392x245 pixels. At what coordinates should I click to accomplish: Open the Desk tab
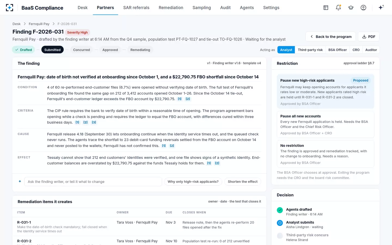click(82, 8)
